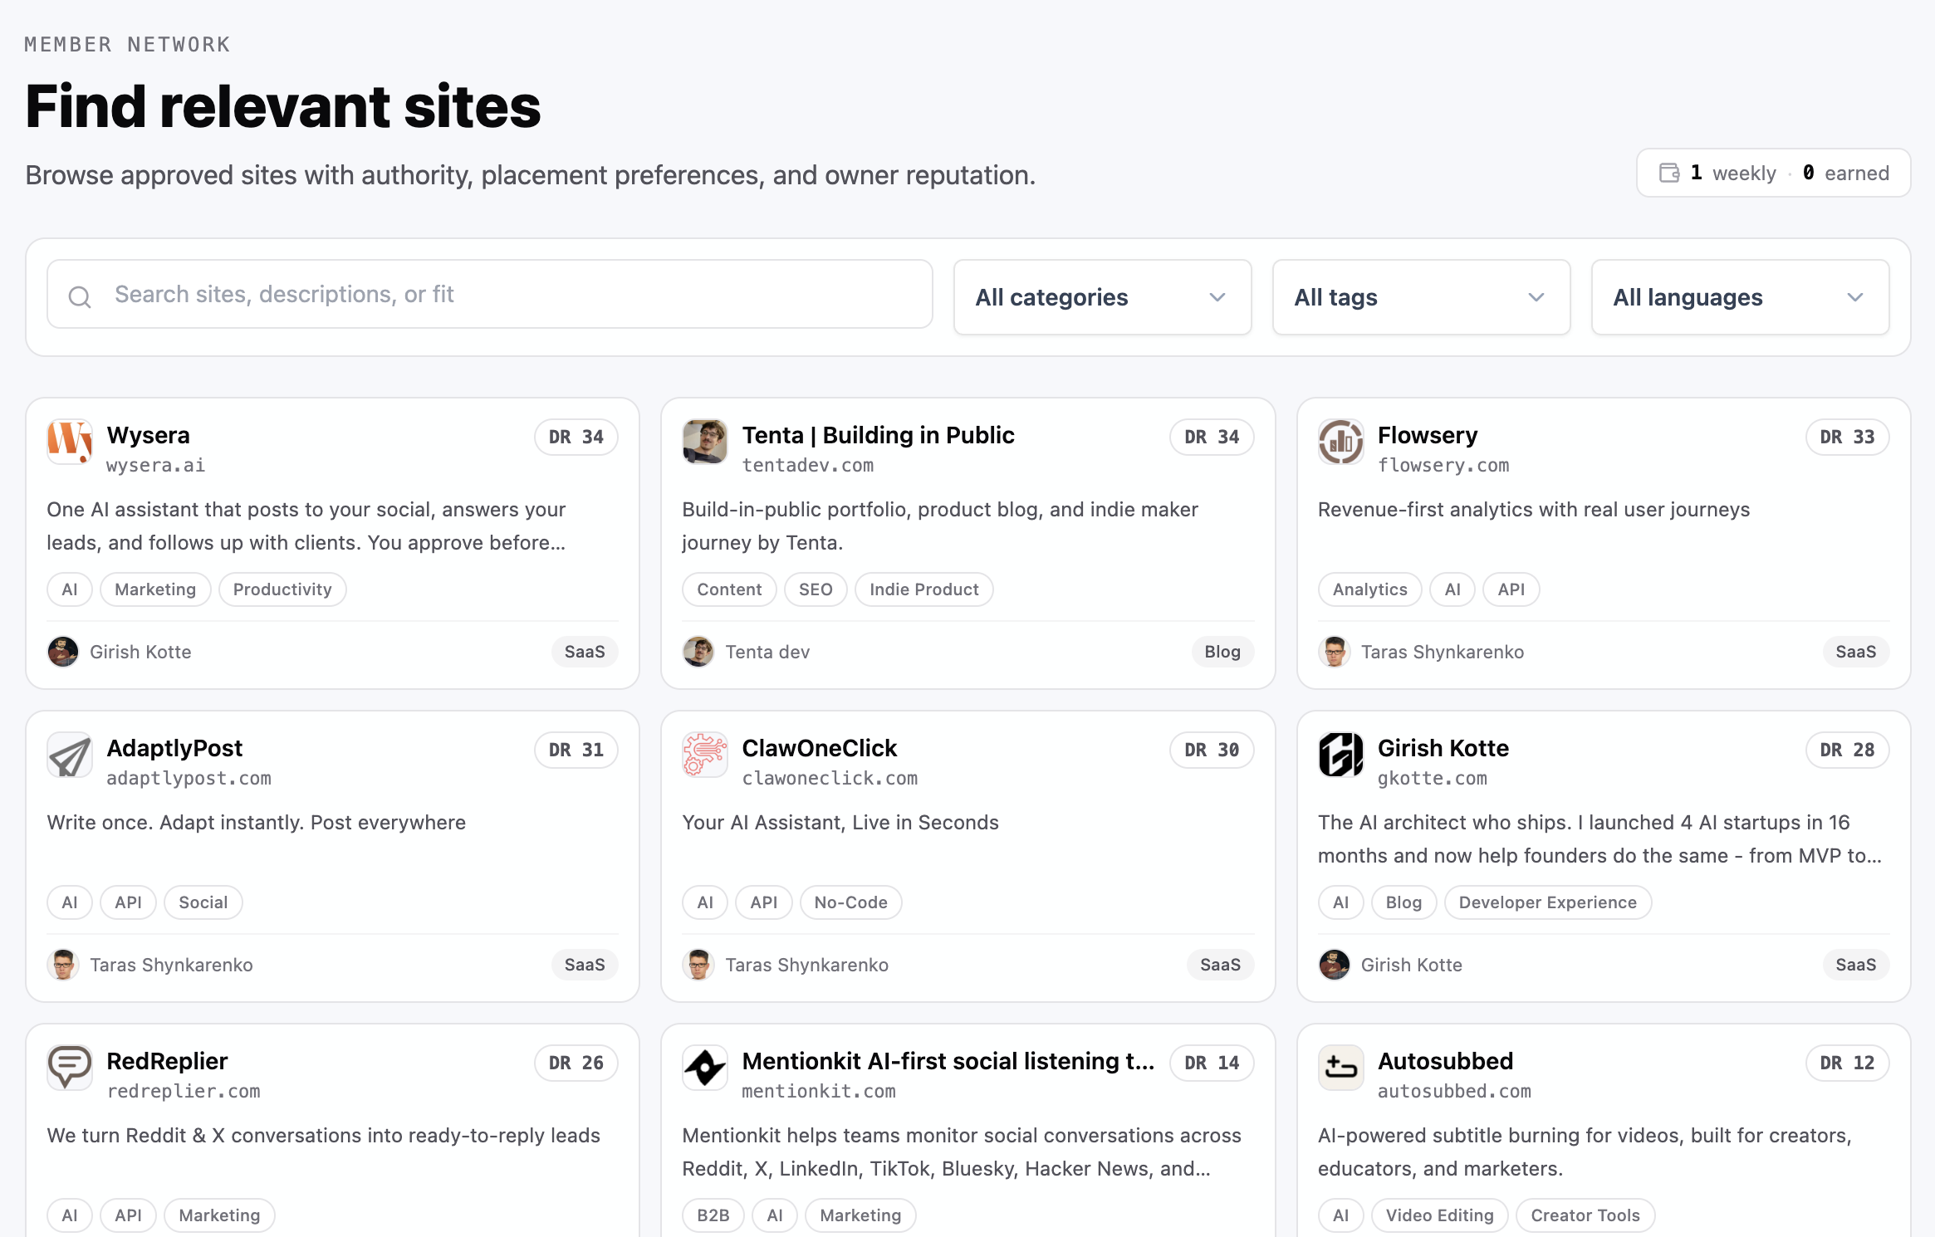The width and height of the screenshot is (1935, 1237).
Task: Open the ClawOneClick site title
Action: (819, 748)
